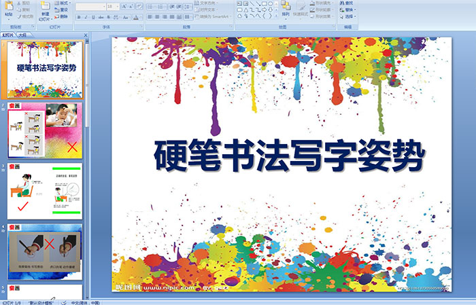Select slide 4 thumbnail with pen grips
476x305 pixels.
click(x=45, y=252)
